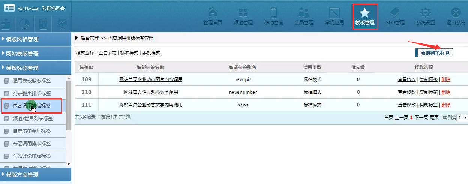Click 查看修改 for tag 109
This screenshot has width=468, height=184.
[x=406, y=79]
